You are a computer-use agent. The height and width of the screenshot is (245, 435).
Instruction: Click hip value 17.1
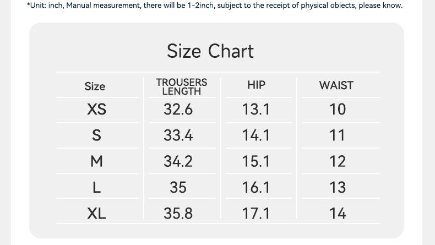(256, 214)
